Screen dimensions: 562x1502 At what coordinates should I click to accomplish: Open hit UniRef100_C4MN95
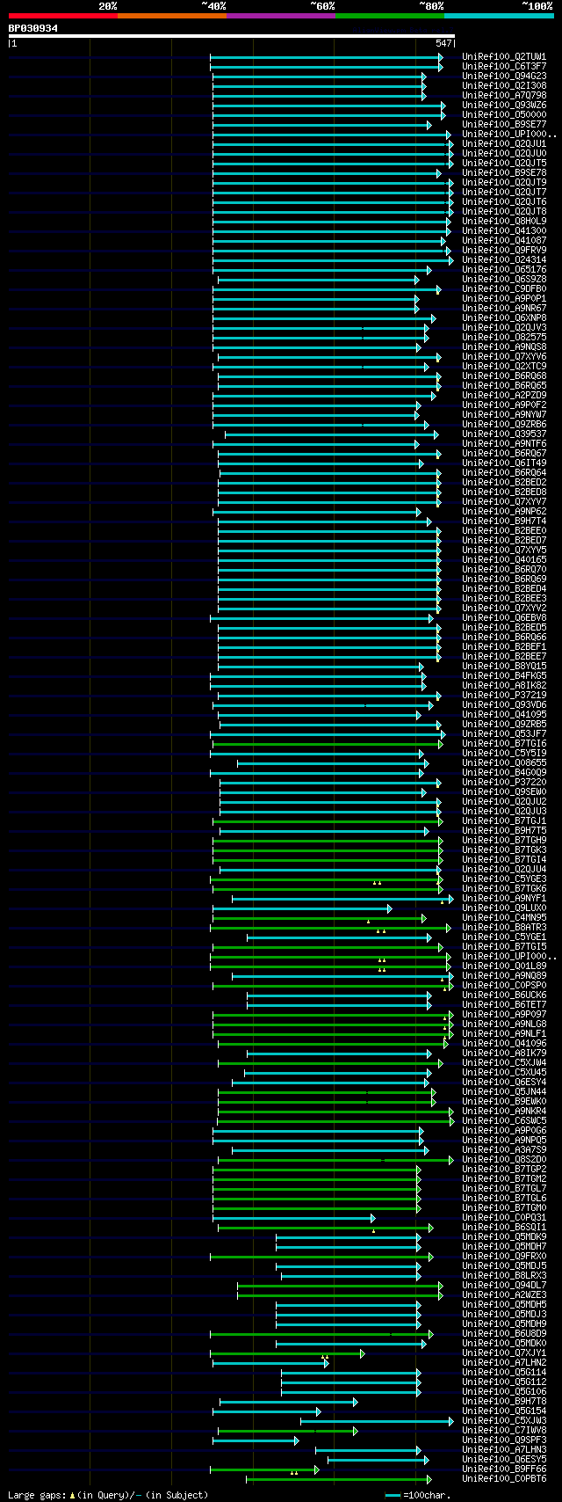pos(504,918)
